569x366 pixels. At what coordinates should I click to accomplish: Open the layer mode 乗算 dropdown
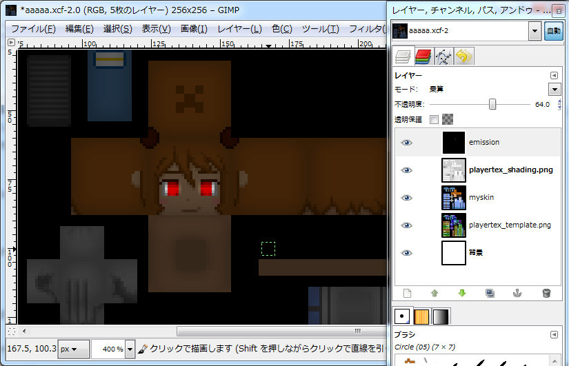click(x=554, y=89)
